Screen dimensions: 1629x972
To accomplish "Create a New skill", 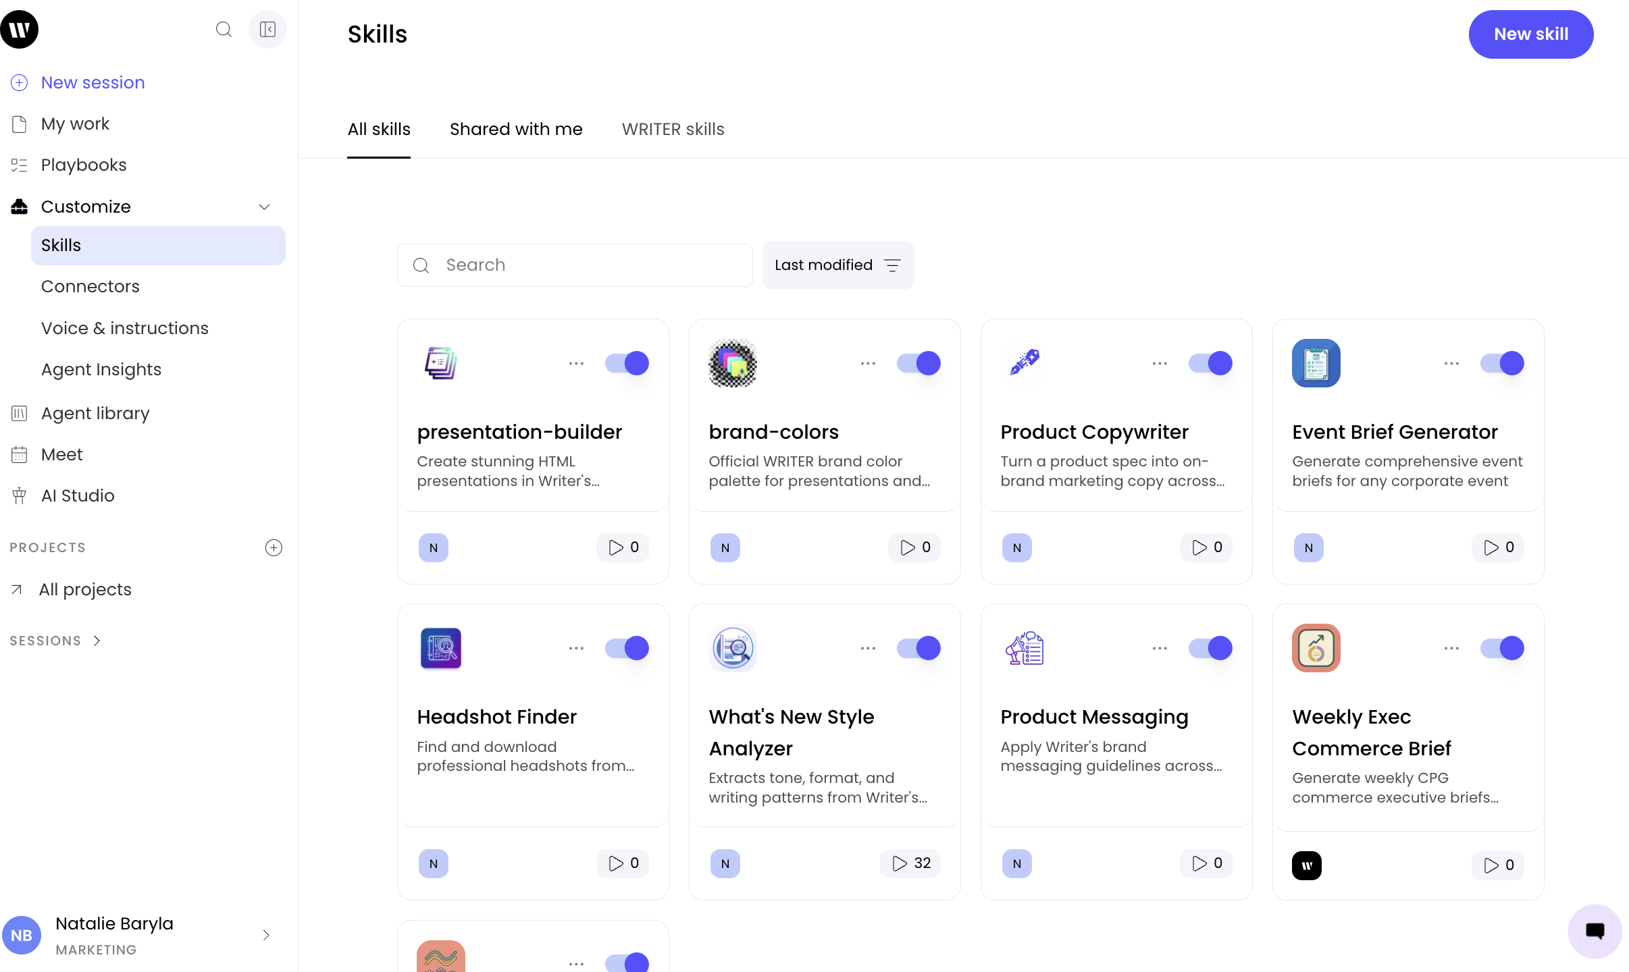I will tap(1531, 34).
